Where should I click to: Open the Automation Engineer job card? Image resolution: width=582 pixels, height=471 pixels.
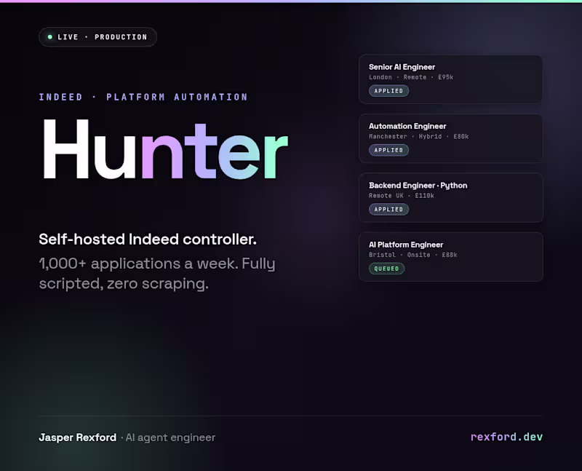[450, 138]
